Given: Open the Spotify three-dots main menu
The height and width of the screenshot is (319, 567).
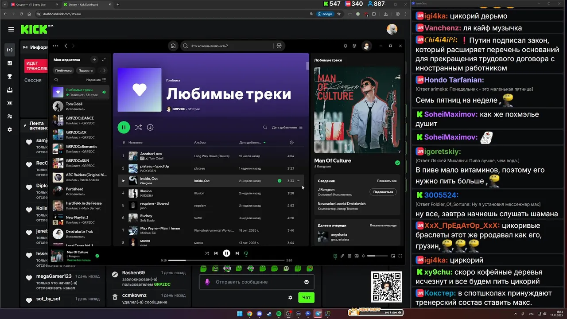Looking at the screenshot, I should 55,46.
